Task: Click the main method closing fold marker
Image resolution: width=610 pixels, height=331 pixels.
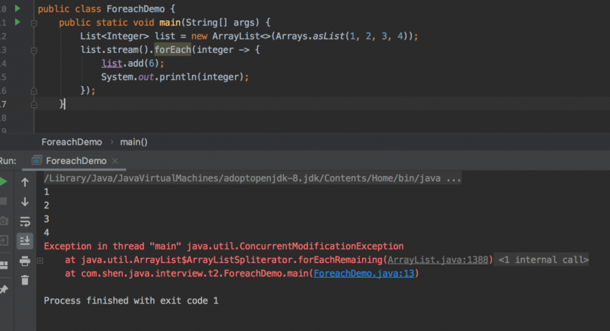Action: coord(34,104)
